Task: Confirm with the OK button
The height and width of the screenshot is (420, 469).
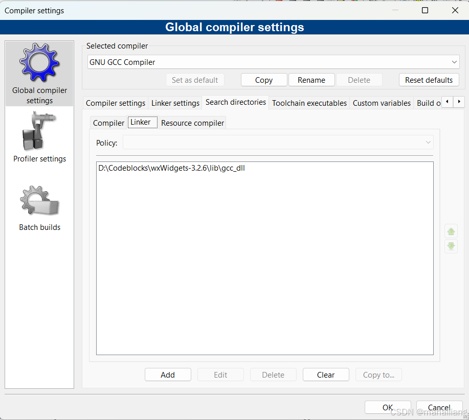Action: coord(388,407)
